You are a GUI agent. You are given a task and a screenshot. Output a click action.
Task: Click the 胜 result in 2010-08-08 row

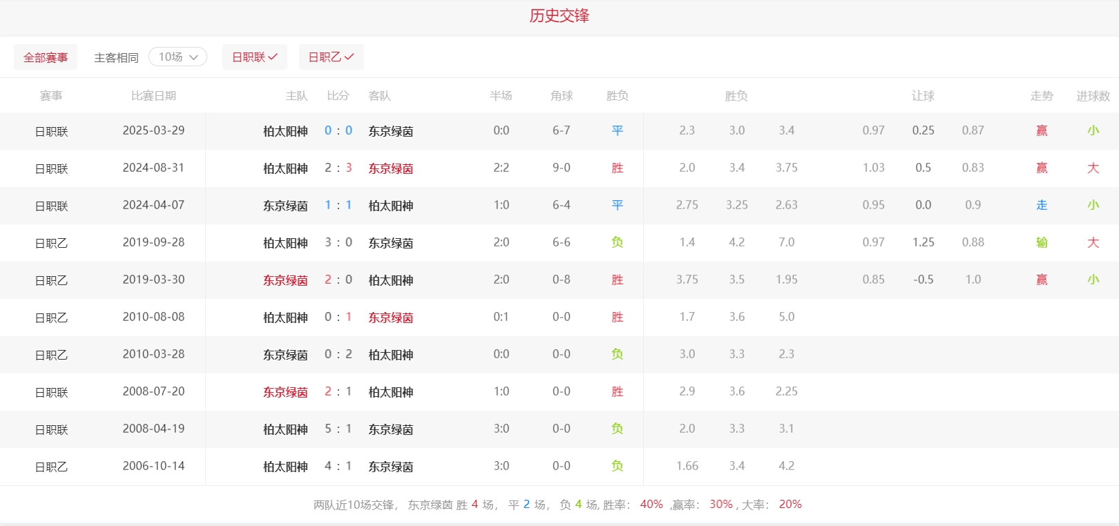617,317
